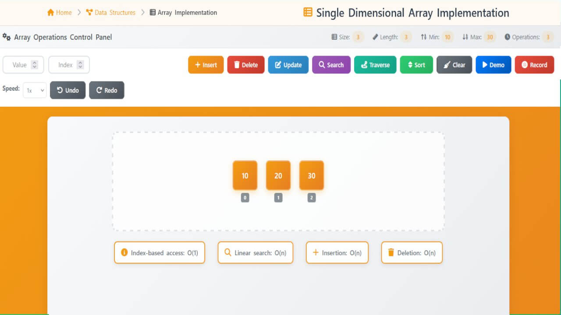561x315 pixels.
Task: Click the Update button
Action: [288, 65]
